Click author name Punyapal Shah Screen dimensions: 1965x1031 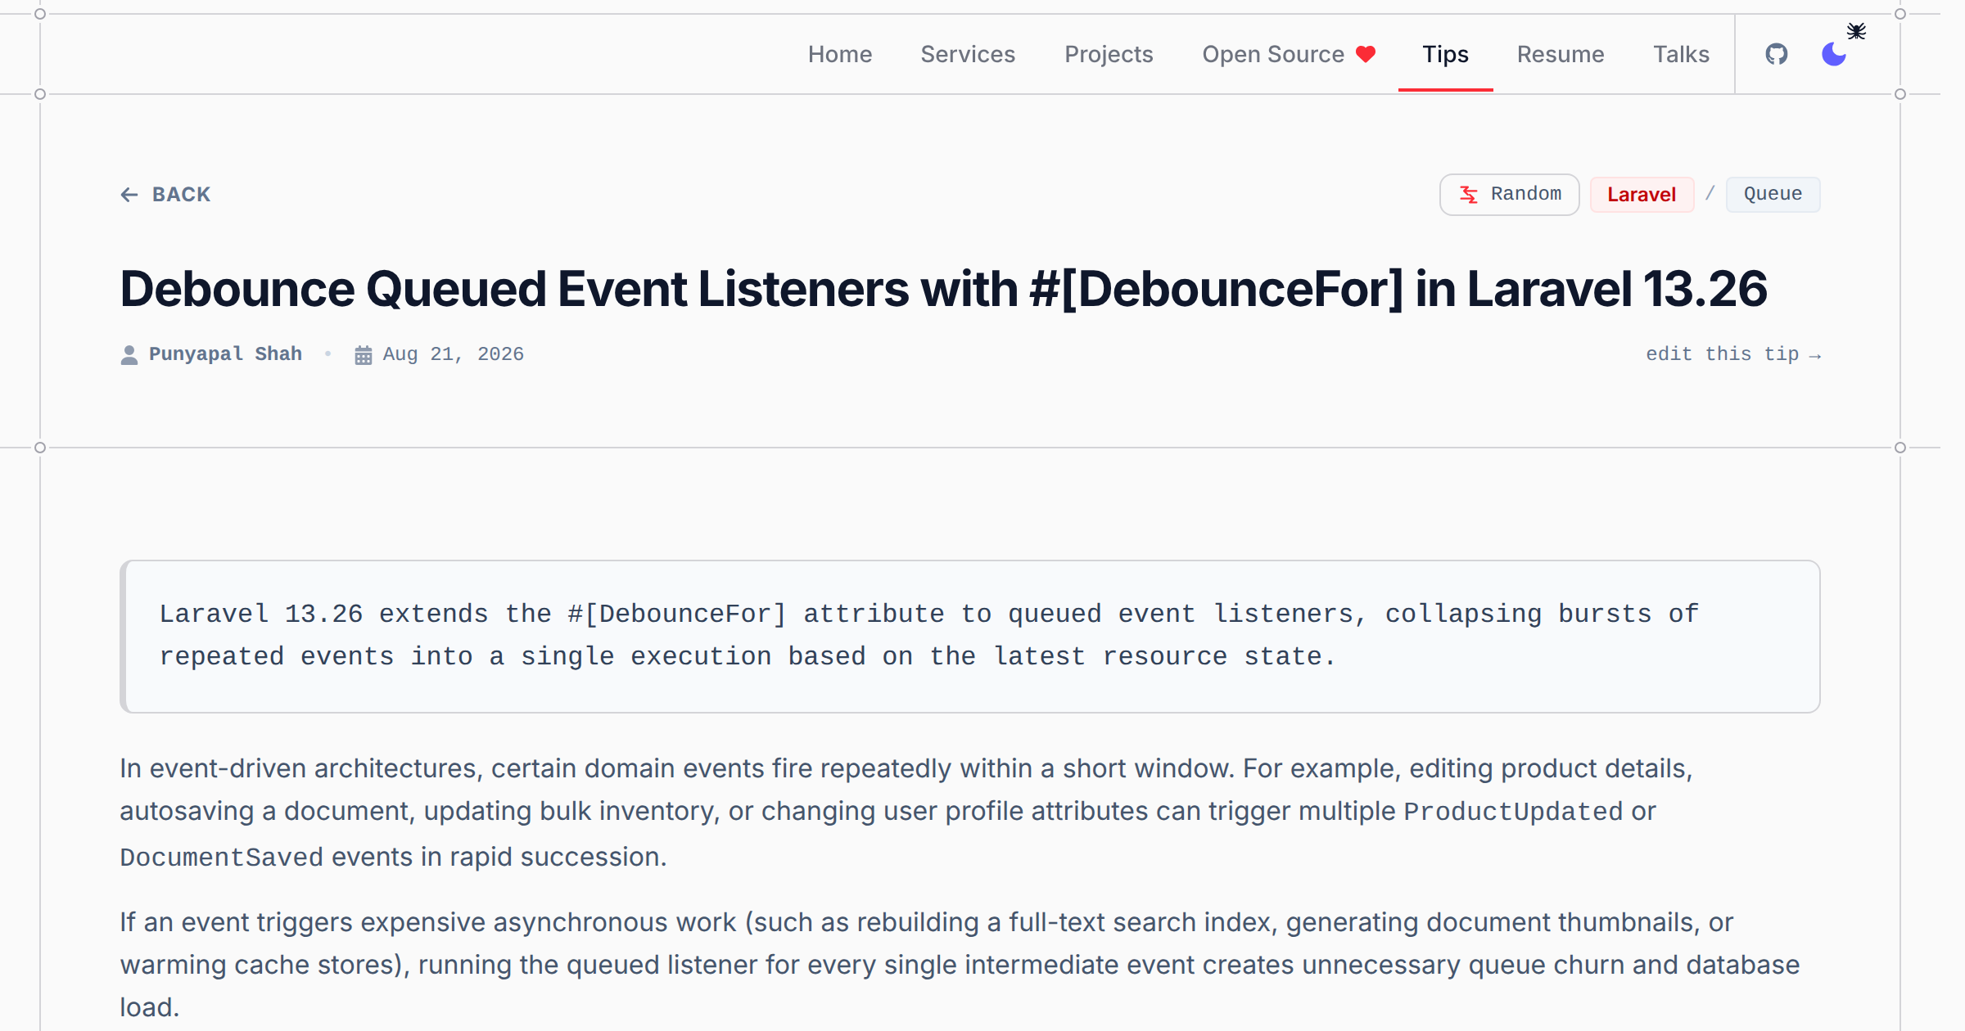coord(225,354)
